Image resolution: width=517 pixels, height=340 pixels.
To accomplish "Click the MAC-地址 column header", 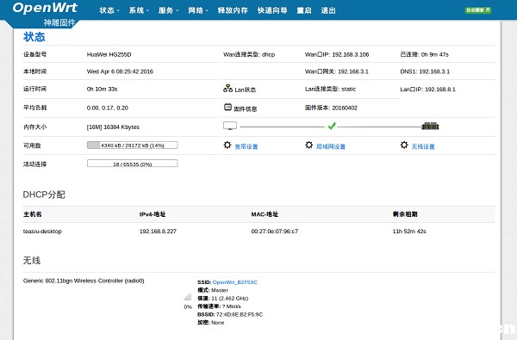I will tap(265, 214).
